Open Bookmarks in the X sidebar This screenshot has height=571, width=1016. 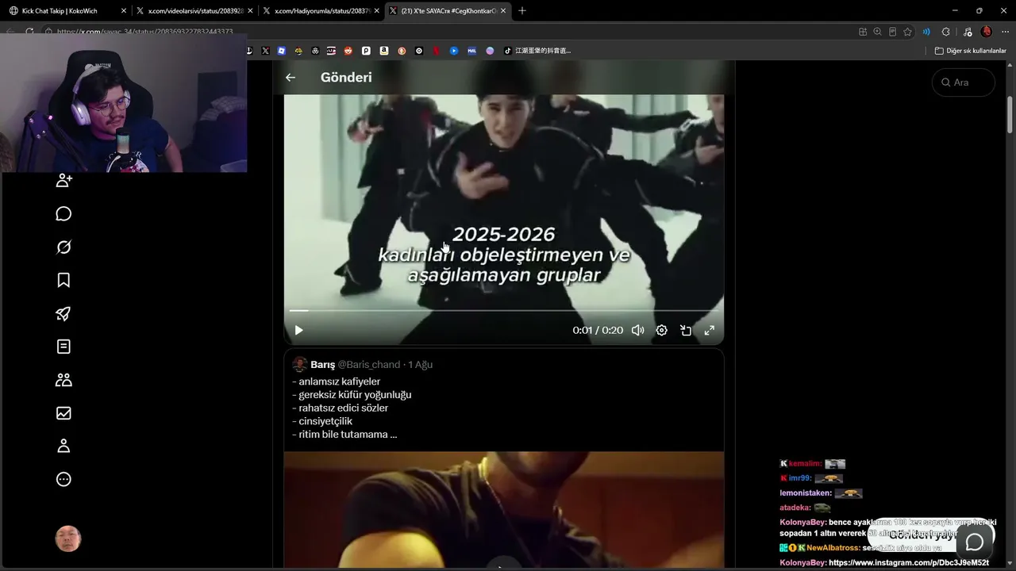coord(64,280)
